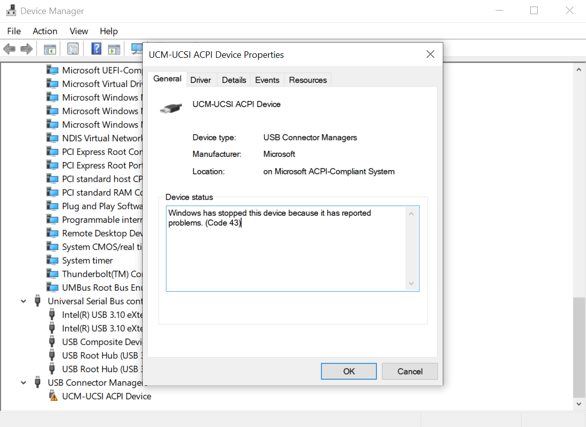Open the Action menu

point(45,31)
